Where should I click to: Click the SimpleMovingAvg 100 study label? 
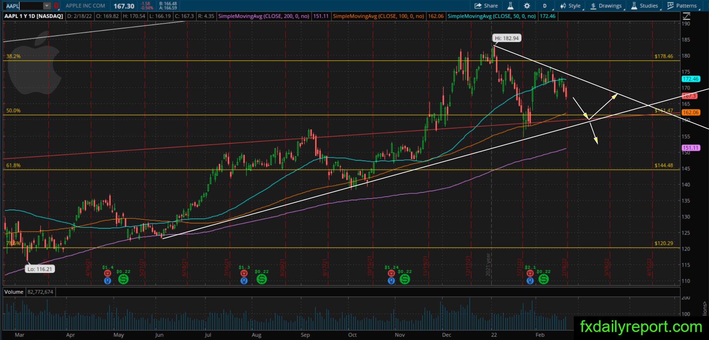378,16
